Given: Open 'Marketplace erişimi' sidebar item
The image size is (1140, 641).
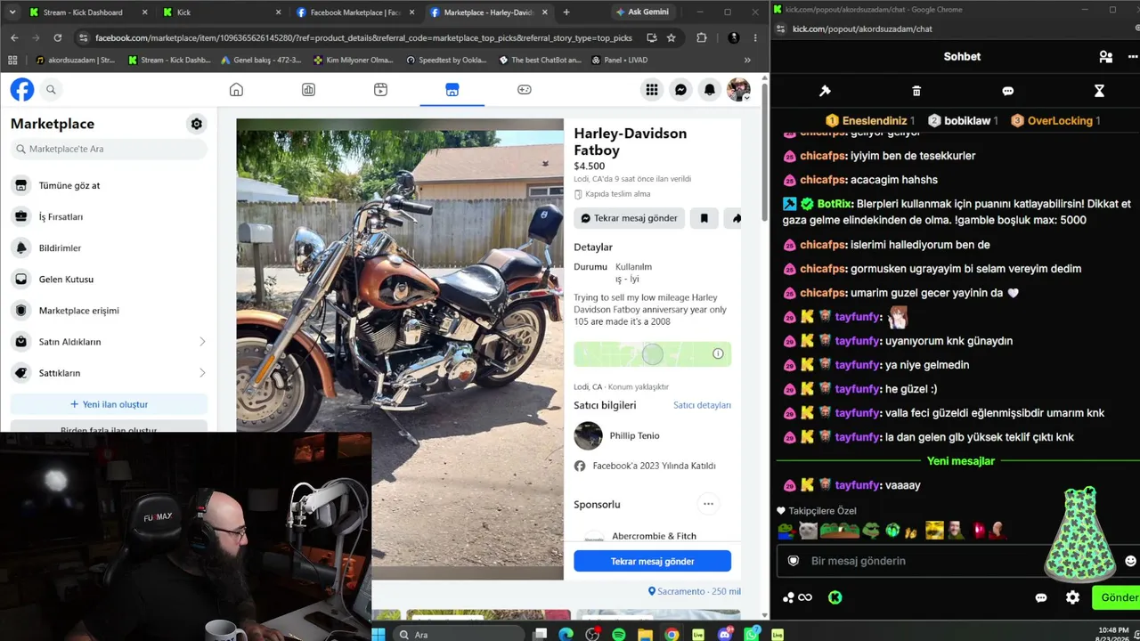Looking at the screenshot, I should tap(109, 310).
